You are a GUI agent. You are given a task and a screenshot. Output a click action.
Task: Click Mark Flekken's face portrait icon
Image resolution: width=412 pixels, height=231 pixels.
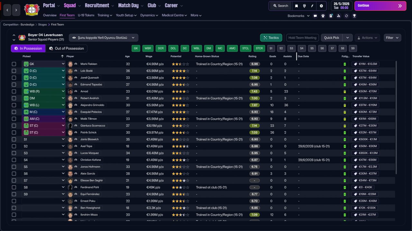click(x=70, y=64)
